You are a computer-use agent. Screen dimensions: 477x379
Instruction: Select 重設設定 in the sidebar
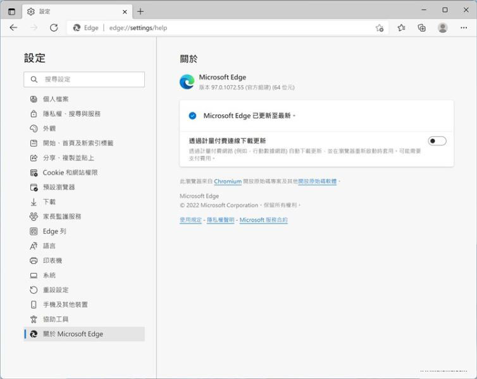55,290
